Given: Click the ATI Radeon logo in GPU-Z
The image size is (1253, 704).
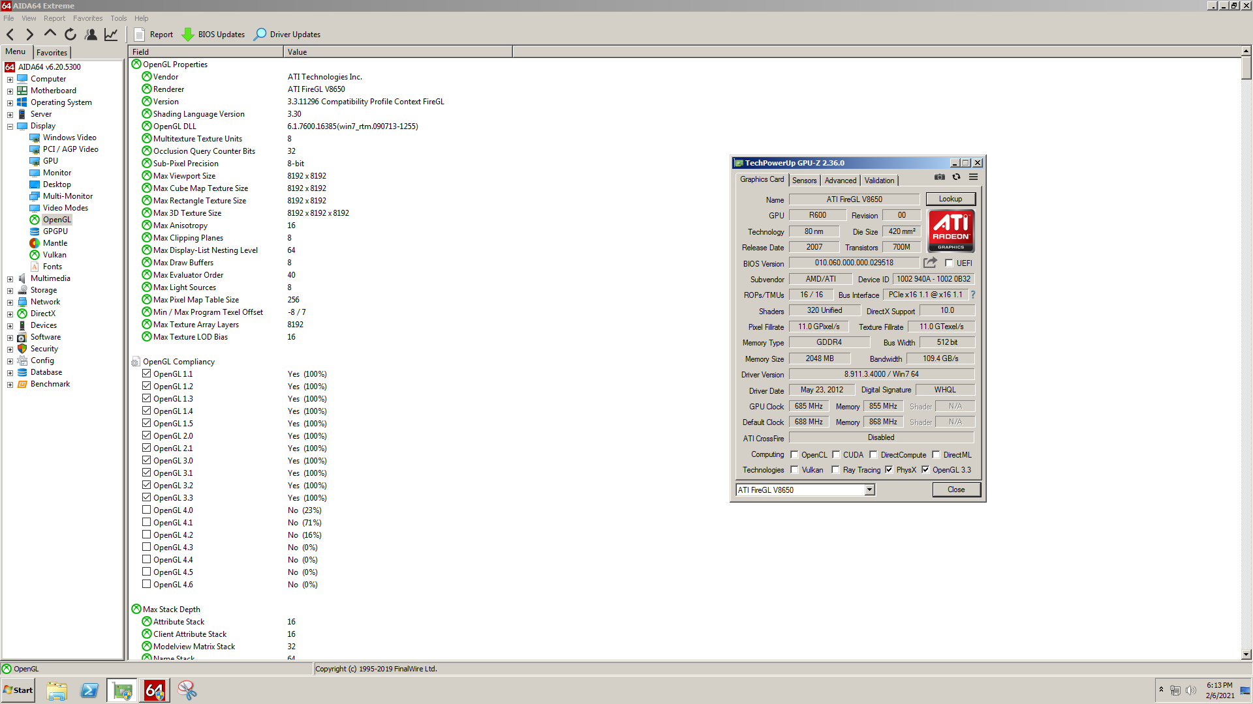Looking at the screenshot, I should [951, 231].
